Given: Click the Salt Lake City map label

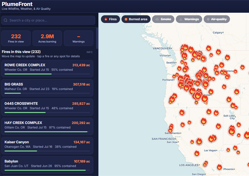Looking at the screenshot, I should (229, 117).
